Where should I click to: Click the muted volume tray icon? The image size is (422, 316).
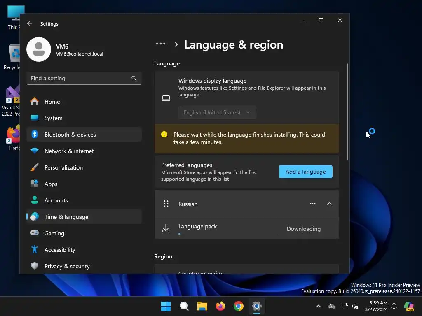pos(355,306)
